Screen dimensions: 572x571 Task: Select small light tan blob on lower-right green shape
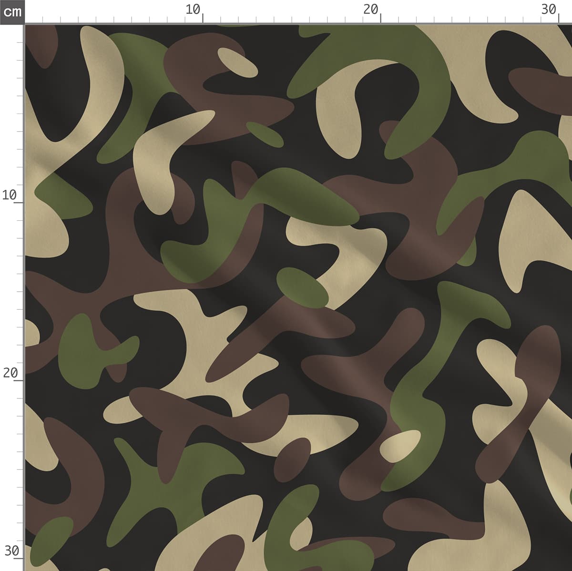(400, 446)
